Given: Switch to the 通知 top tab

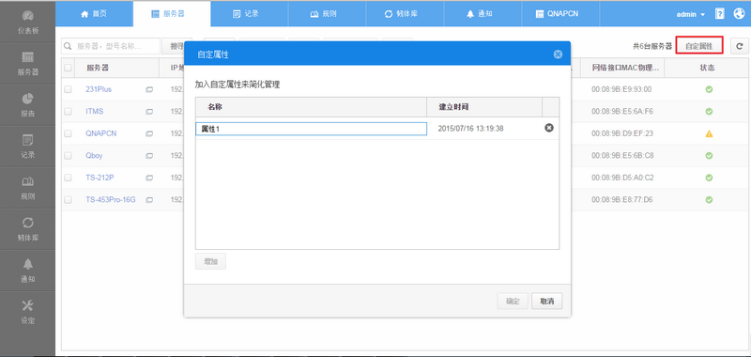Looking at the screenshot, I should point(483,14).
